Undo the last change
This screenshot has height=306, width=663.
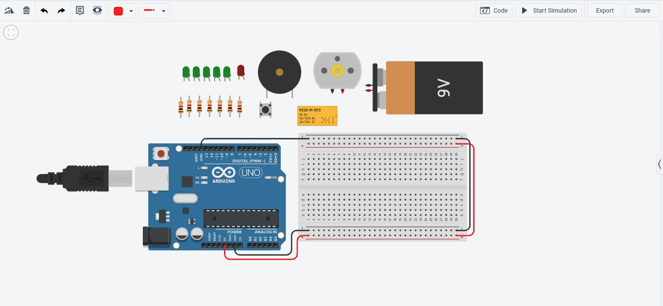pos(44,10)
